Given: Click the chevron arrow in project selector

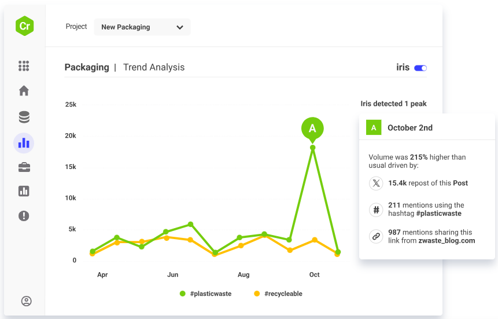Looking at the screenshot, I should pyautogui.click(x=180, y=27).
